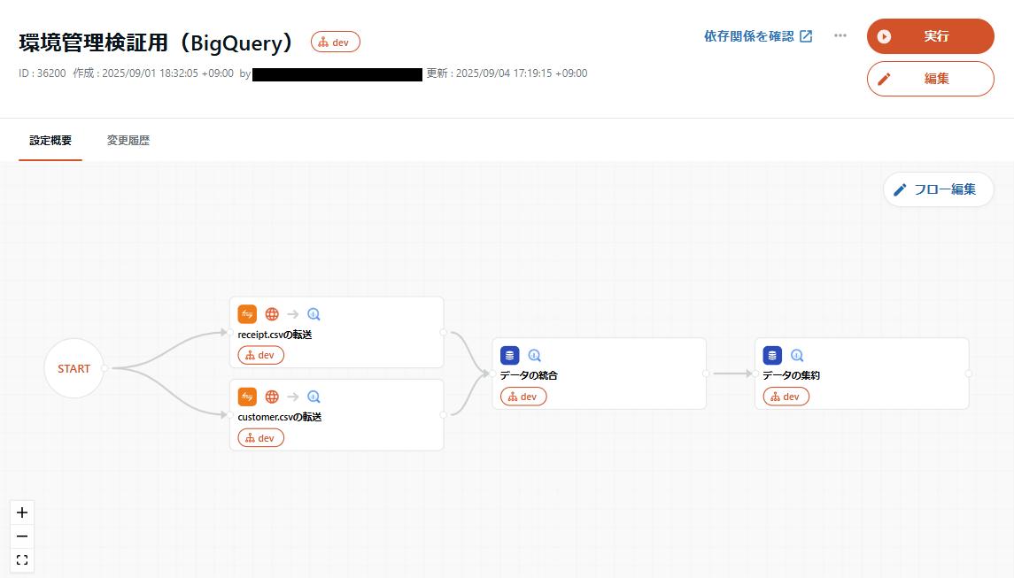The width and height of the screenshot is (1014, 578).
Task: Click the 編集 edit button
Action: coord(930,79)
